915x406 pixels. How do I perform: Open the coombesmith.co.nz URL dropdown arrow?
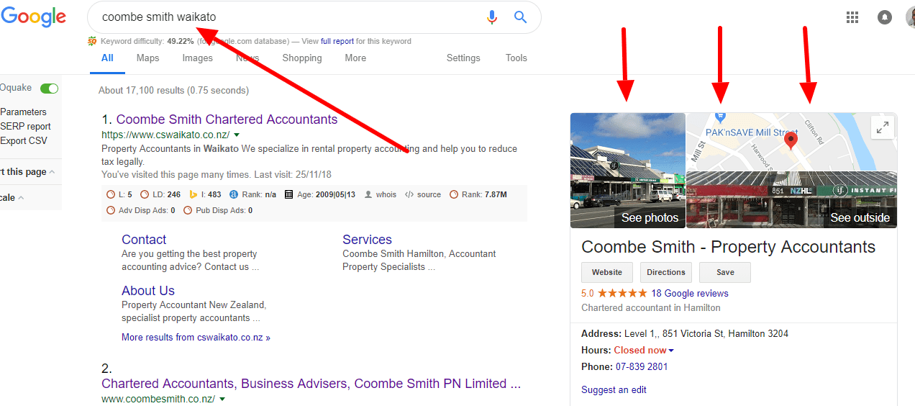point(222,399)
